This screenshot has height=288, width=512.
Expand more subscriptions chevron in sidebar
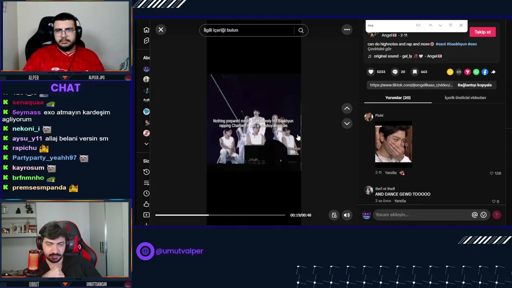146,144
